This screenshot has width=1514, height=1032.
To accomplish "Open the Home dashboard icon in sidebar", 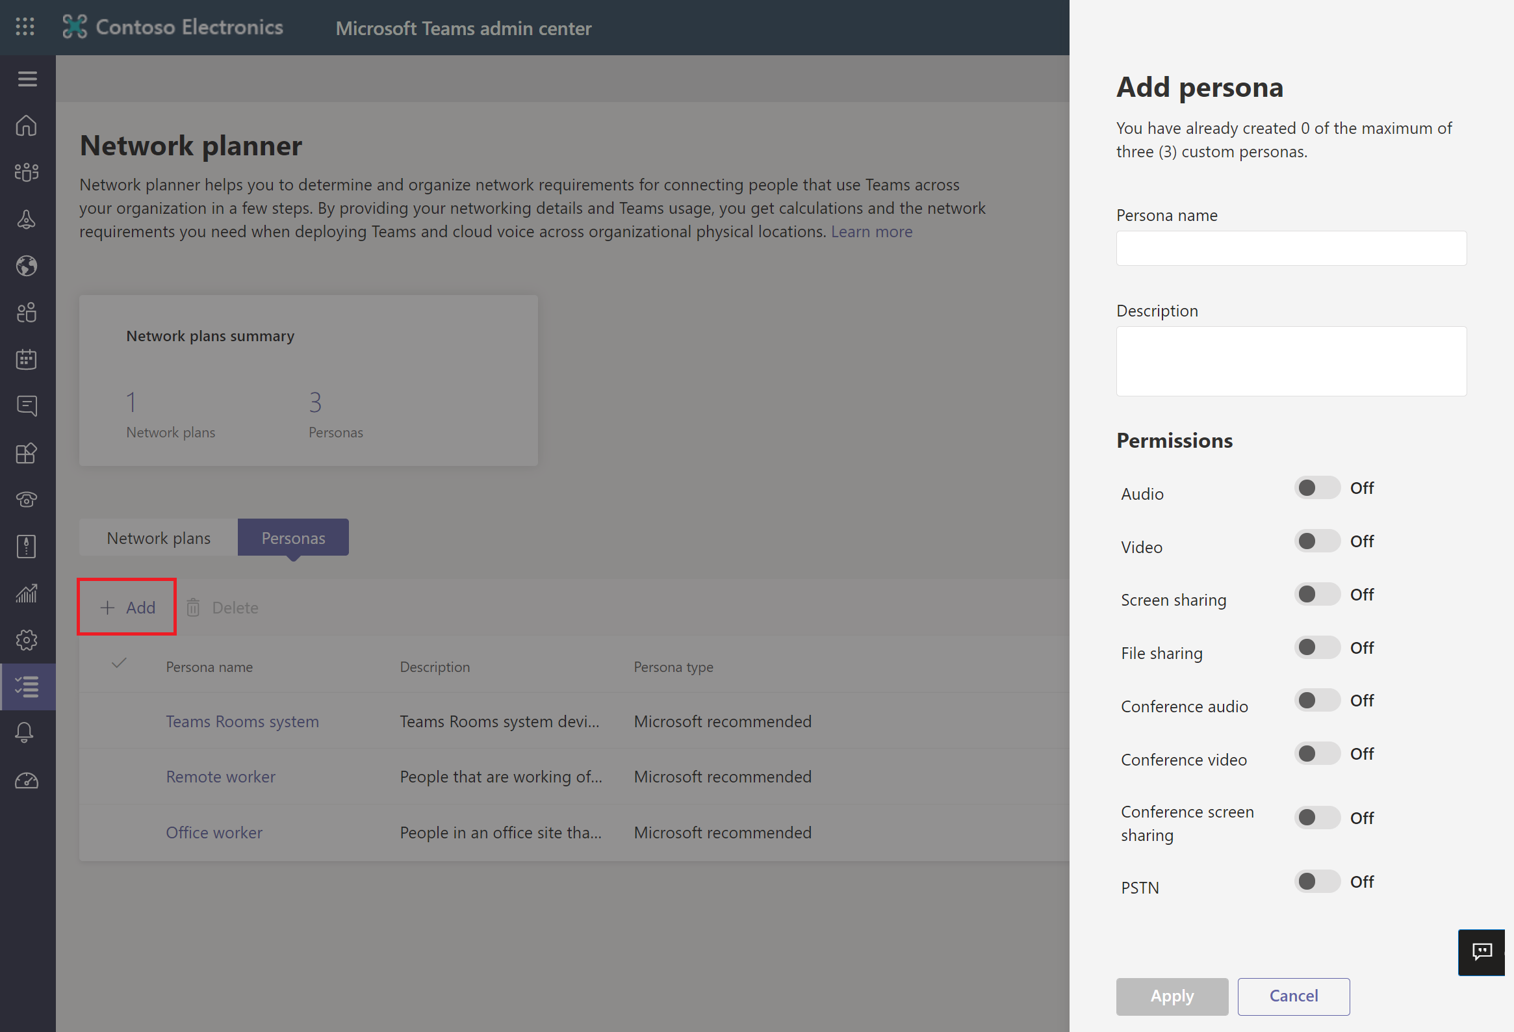I will point(27,125).
